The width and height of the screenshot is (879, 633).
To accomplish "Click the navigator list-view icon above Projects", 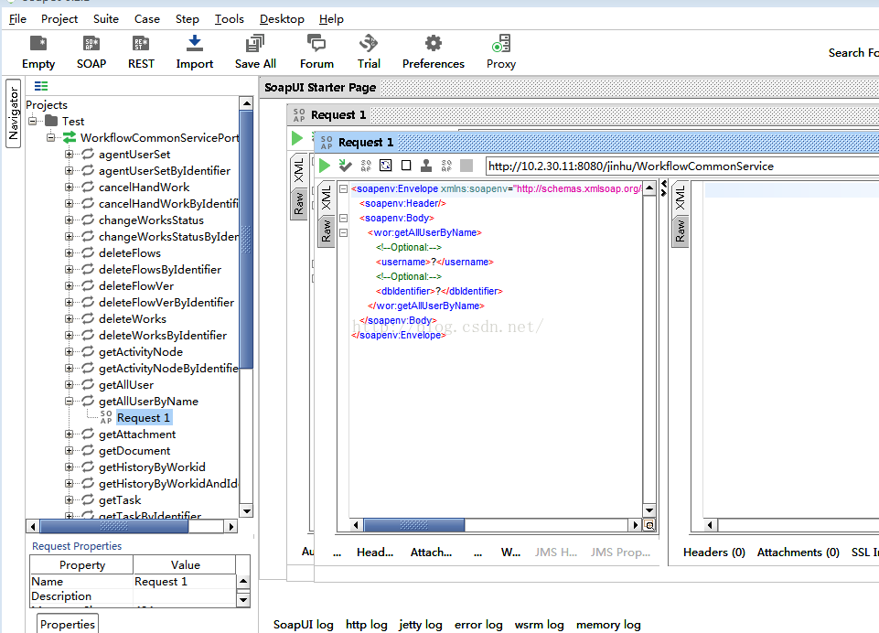I will pos(41,86).
